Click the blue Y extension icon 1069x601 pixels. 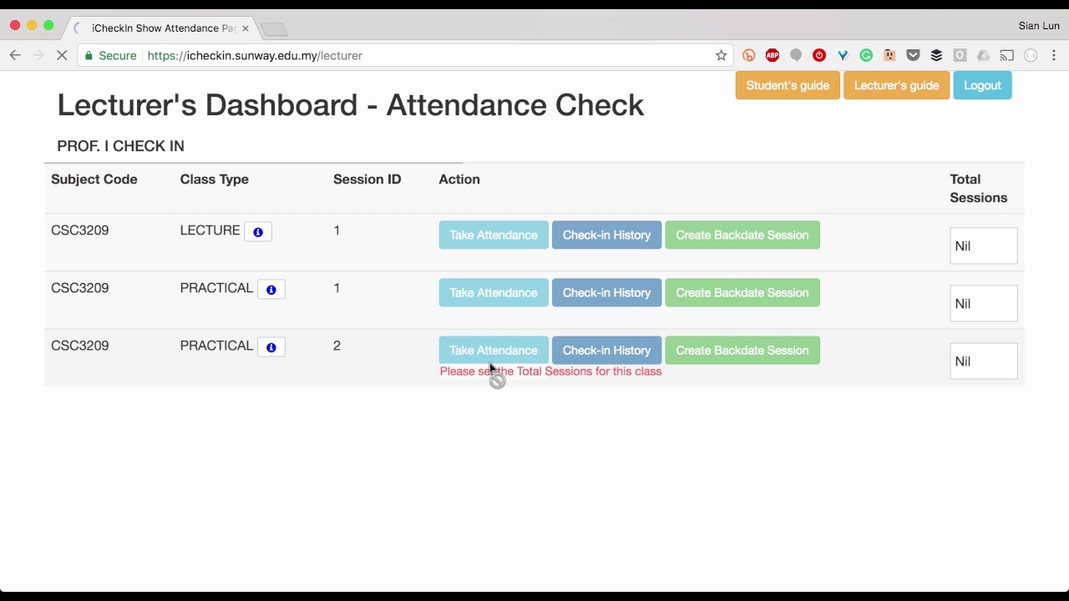tap(843, 55)
